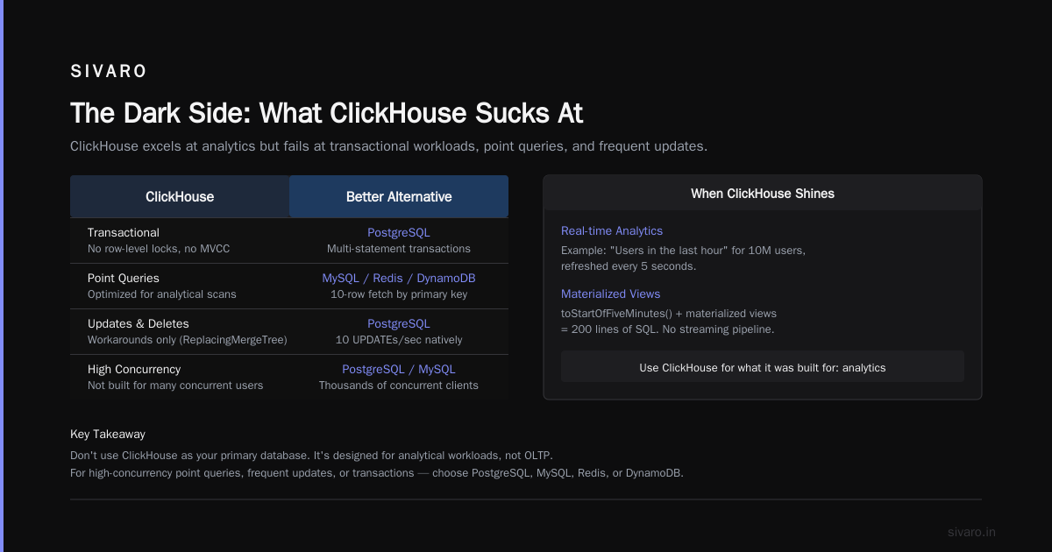Click 'Thousands of concurrent clients' text
The height and width of the screenshot is (552, 1052).
(399, 386)
